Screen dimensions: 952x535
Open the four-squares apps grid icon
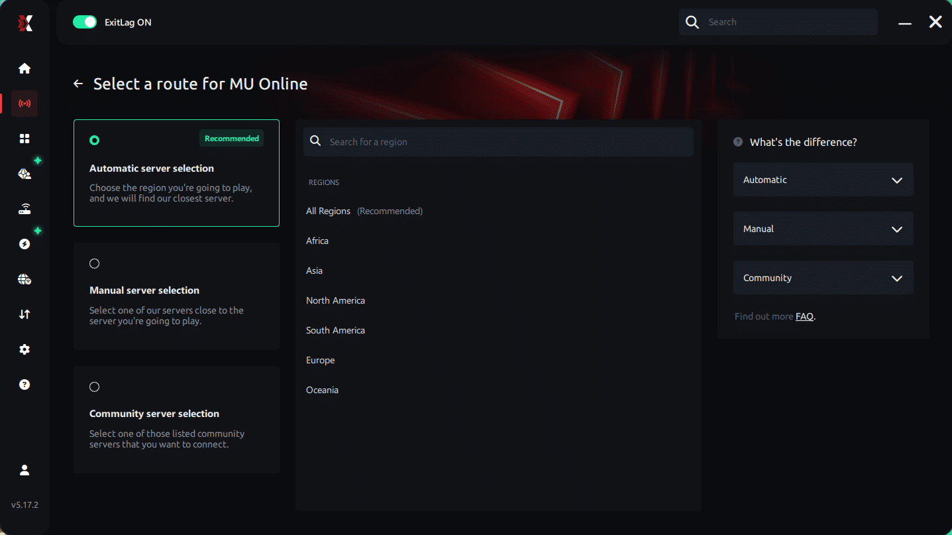(25, 139)
